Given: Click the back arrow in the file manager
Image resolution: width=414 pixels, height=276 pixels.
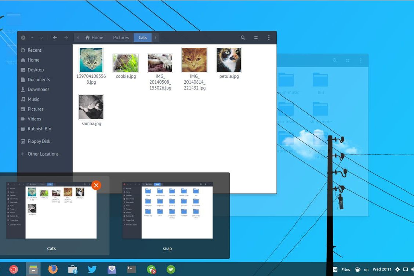Looking at the screenshot, I should [x=55, y=37].
